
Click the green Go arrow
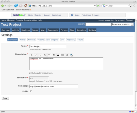(98, 6)
